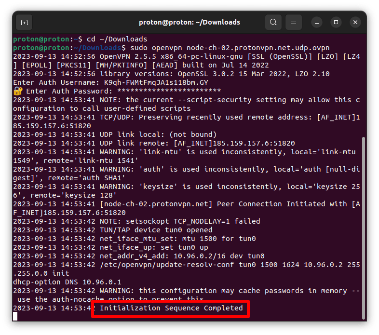The width and height of the screenshot is (379, 335).
Task: Click the window title proton@proton: ~/Downloads
Action: point(189,23)
